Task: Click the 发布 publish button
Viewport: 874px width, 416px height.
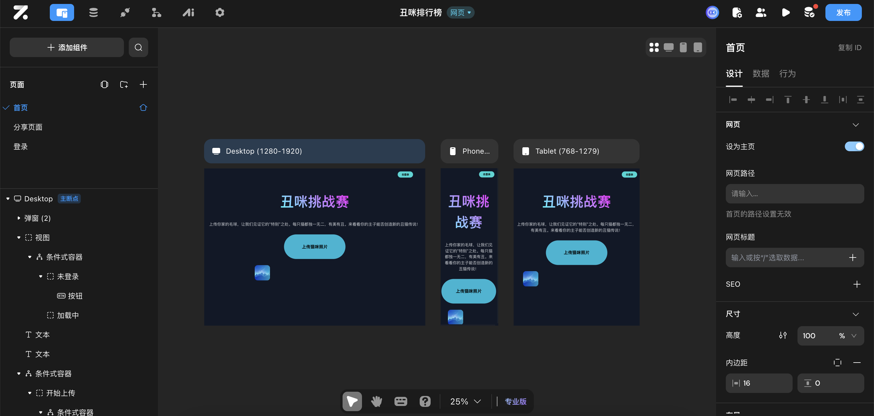Action: 843,12
